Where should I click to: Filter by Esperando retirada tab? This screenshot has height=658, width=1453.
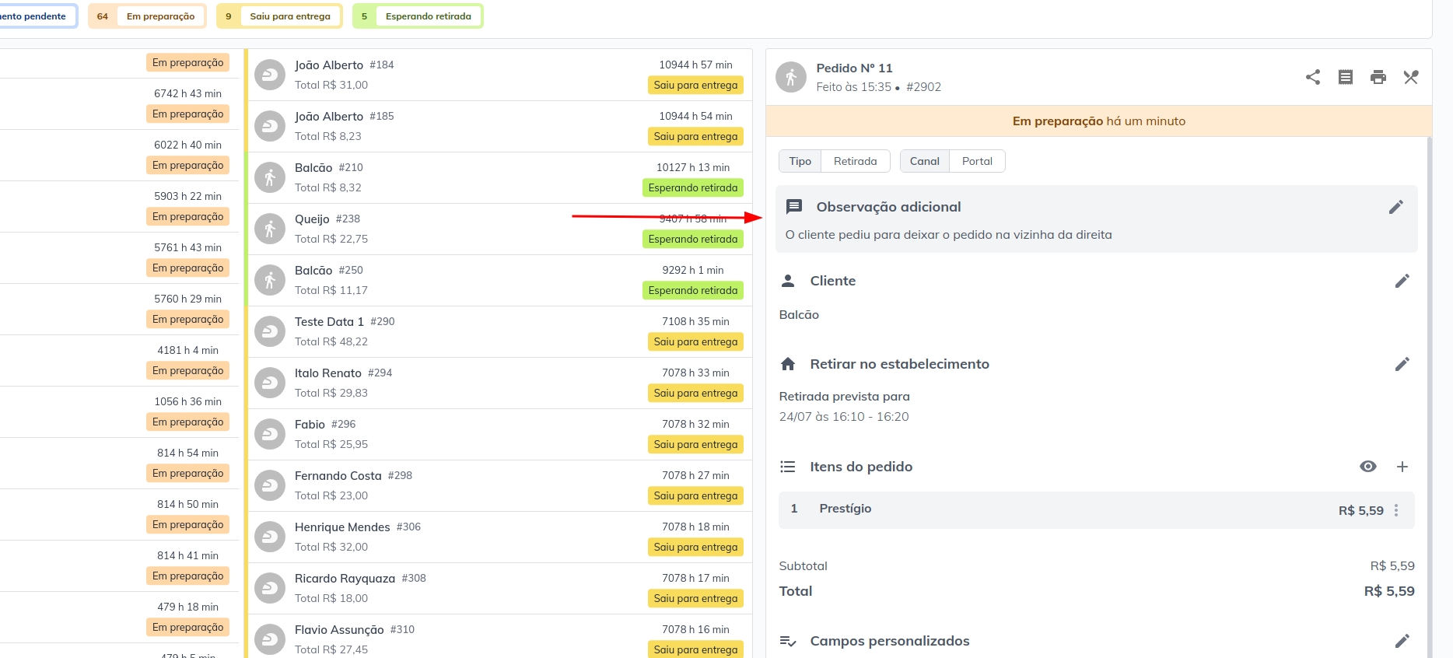418,16
